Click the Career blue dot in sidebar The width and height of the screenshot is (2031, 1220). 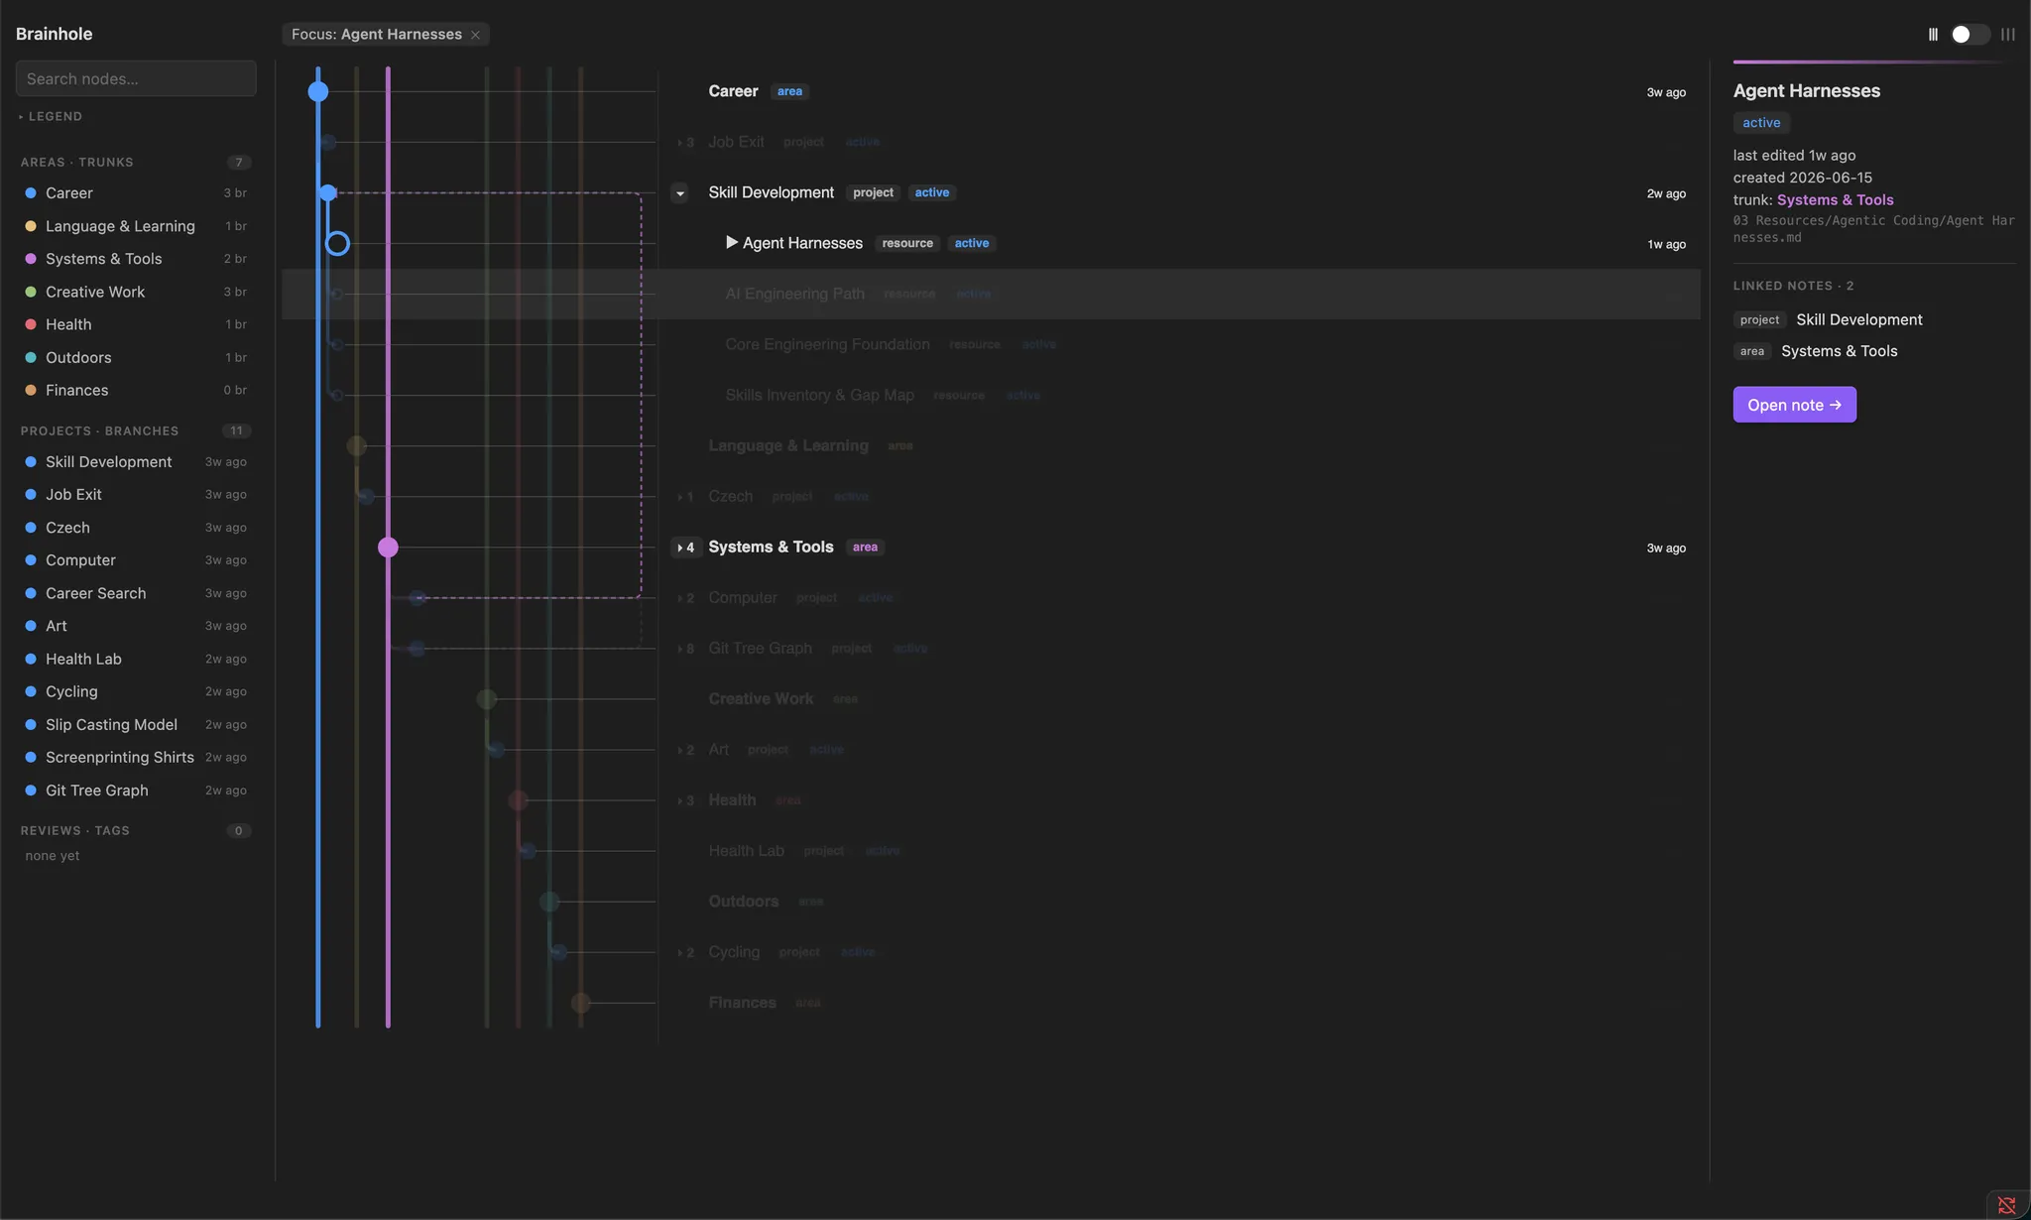click(x=31, y=193)
